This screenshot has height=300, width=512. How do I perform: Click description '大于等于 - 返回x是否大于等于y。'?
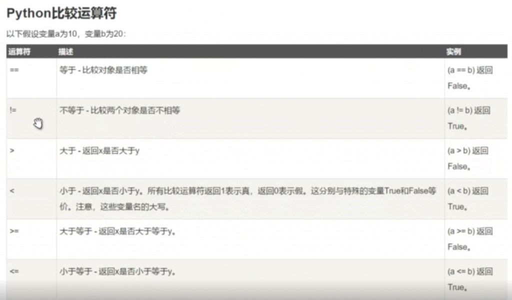tap(117, 231)
